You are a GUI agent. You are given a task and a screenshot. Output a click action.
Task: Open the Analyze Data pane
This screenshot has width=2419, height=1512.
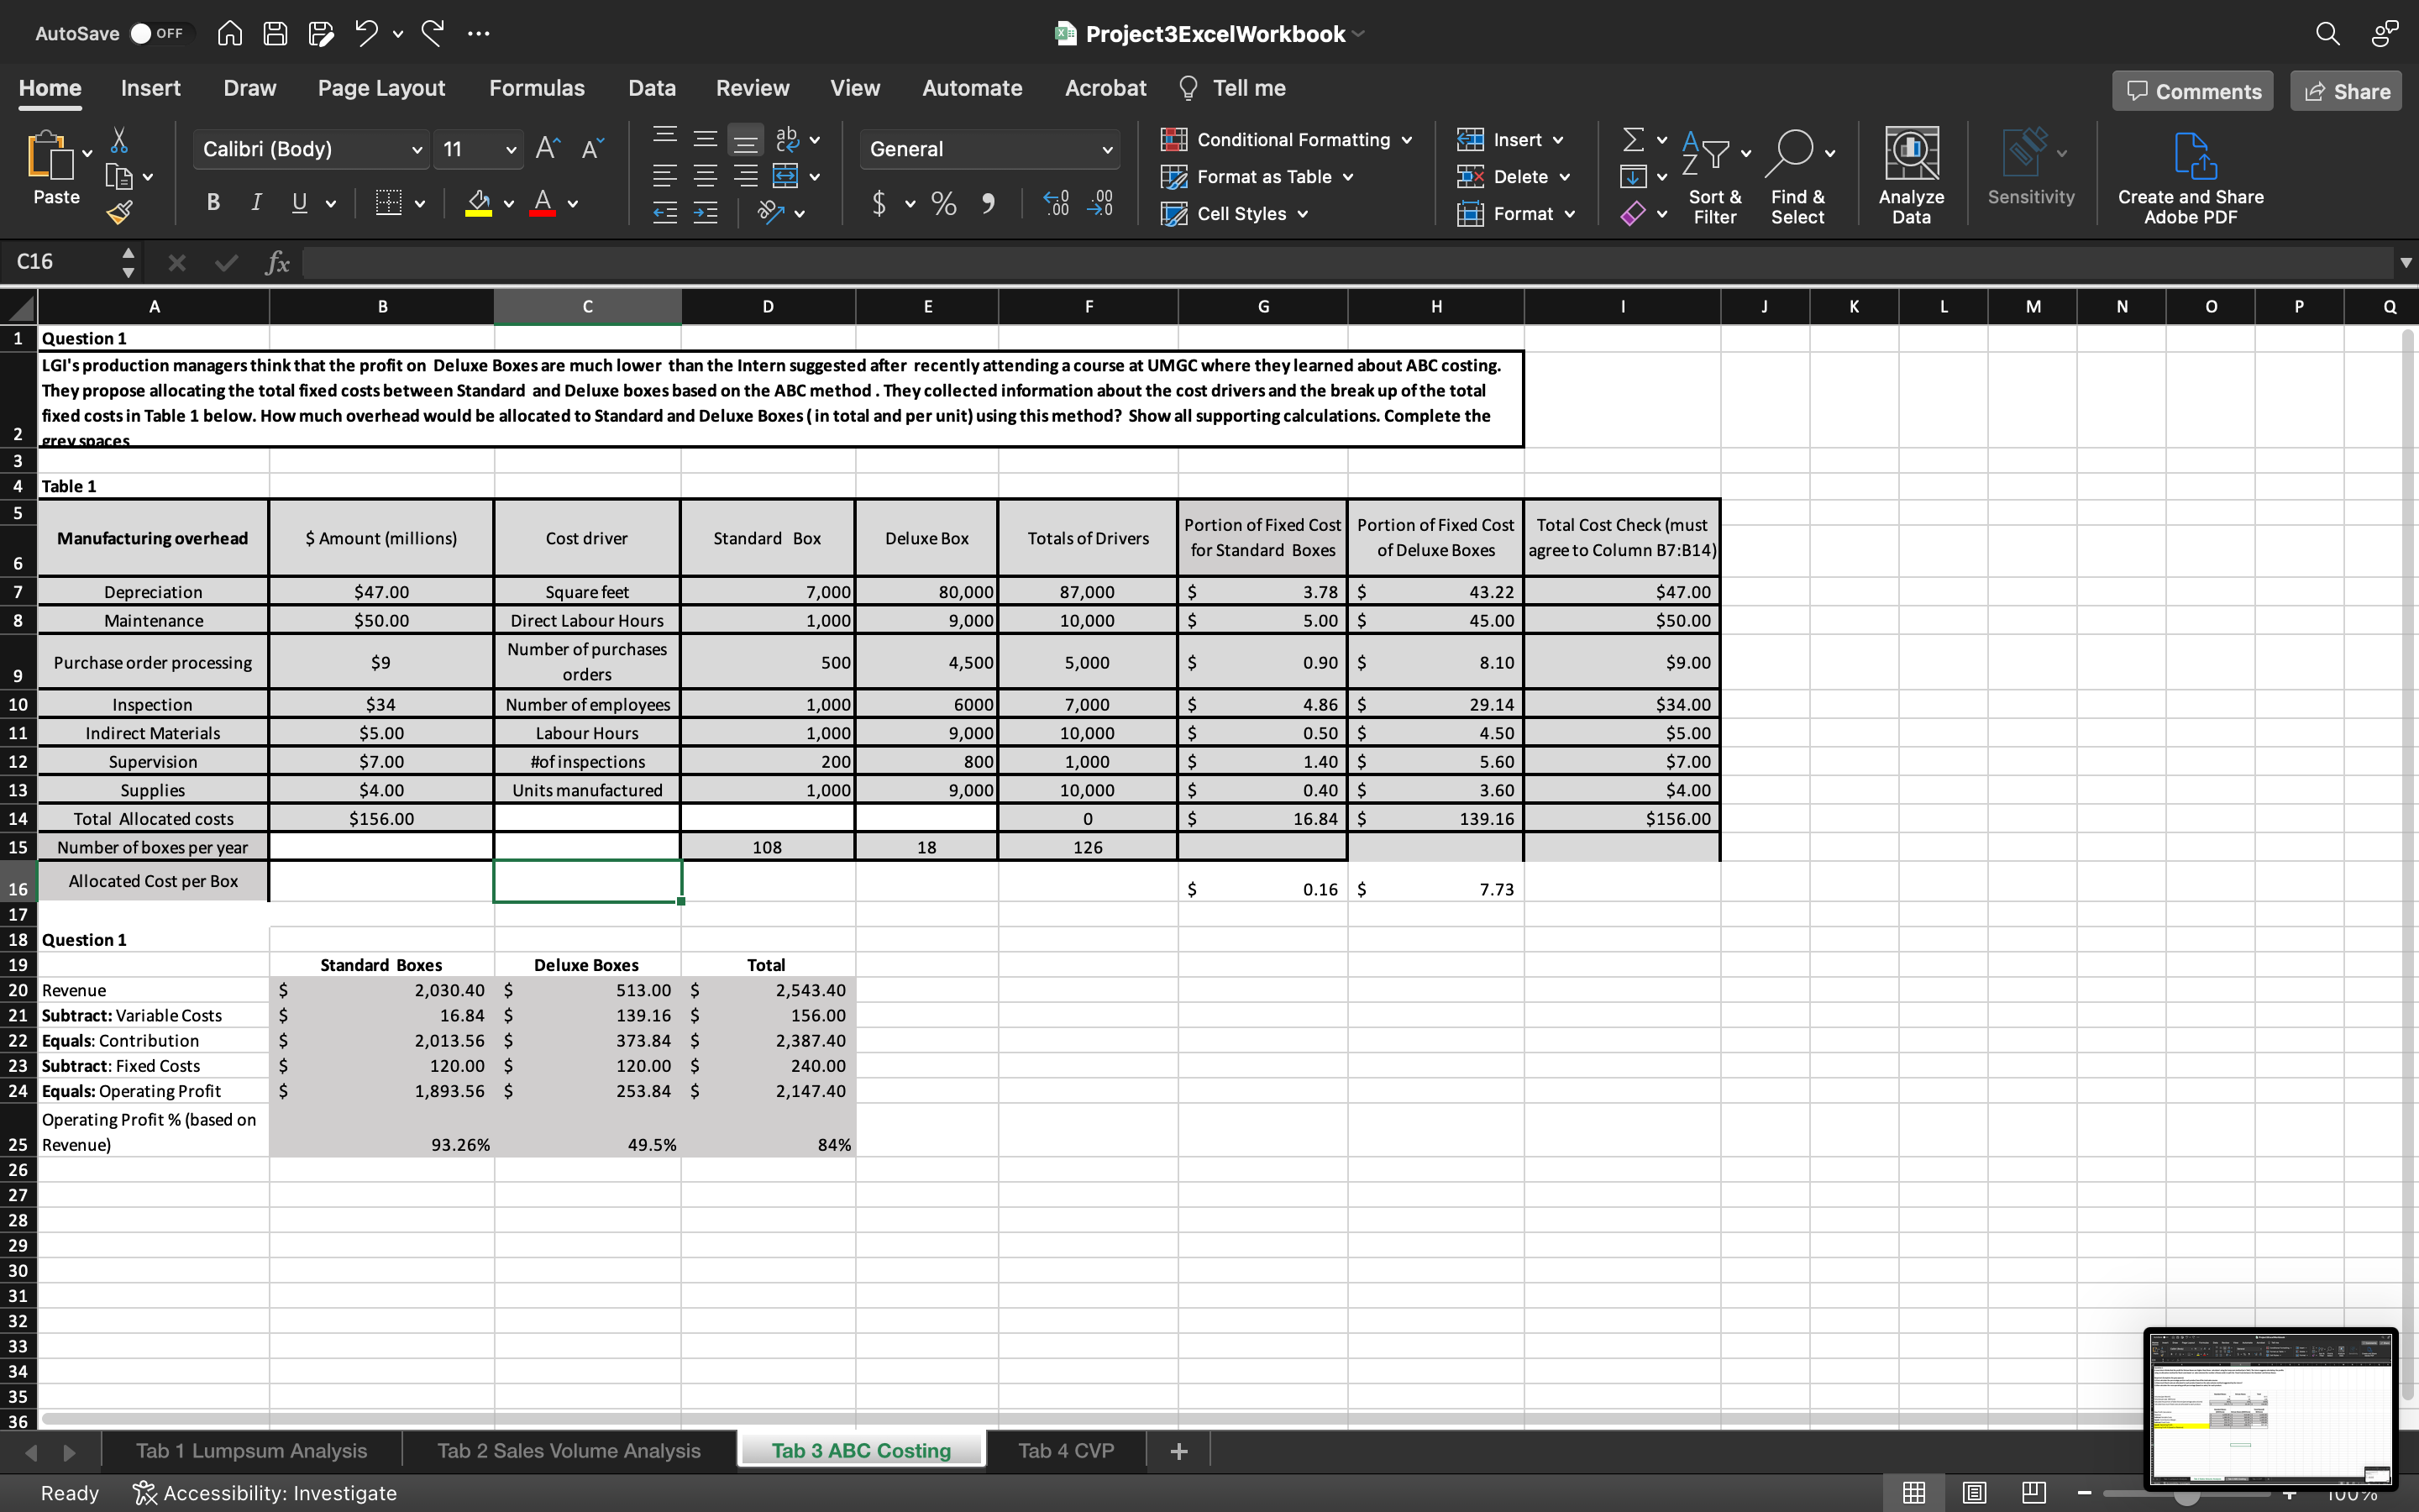click(1910, 175)
